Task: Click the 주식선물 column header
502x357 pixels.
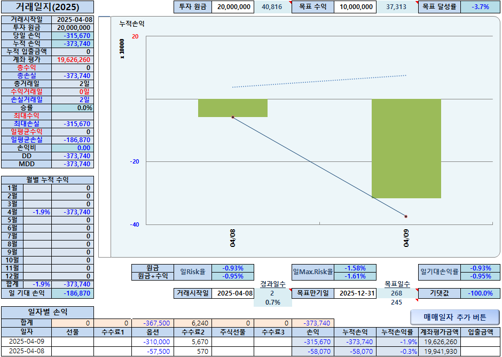Action: [x=233, y=332]
